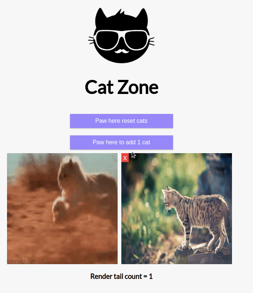Click the mustache on the cat logo
Image resolution: width=253 pixels, height=293 pixels.
tap(121, 51)
